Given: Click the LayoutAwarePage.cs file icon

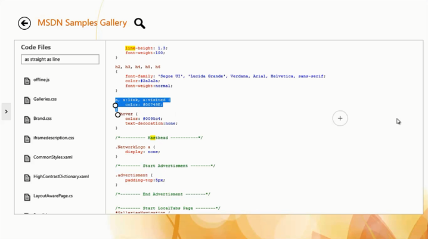Looking at the screenshot, I should pyautogui.click(x=27, y=197).
